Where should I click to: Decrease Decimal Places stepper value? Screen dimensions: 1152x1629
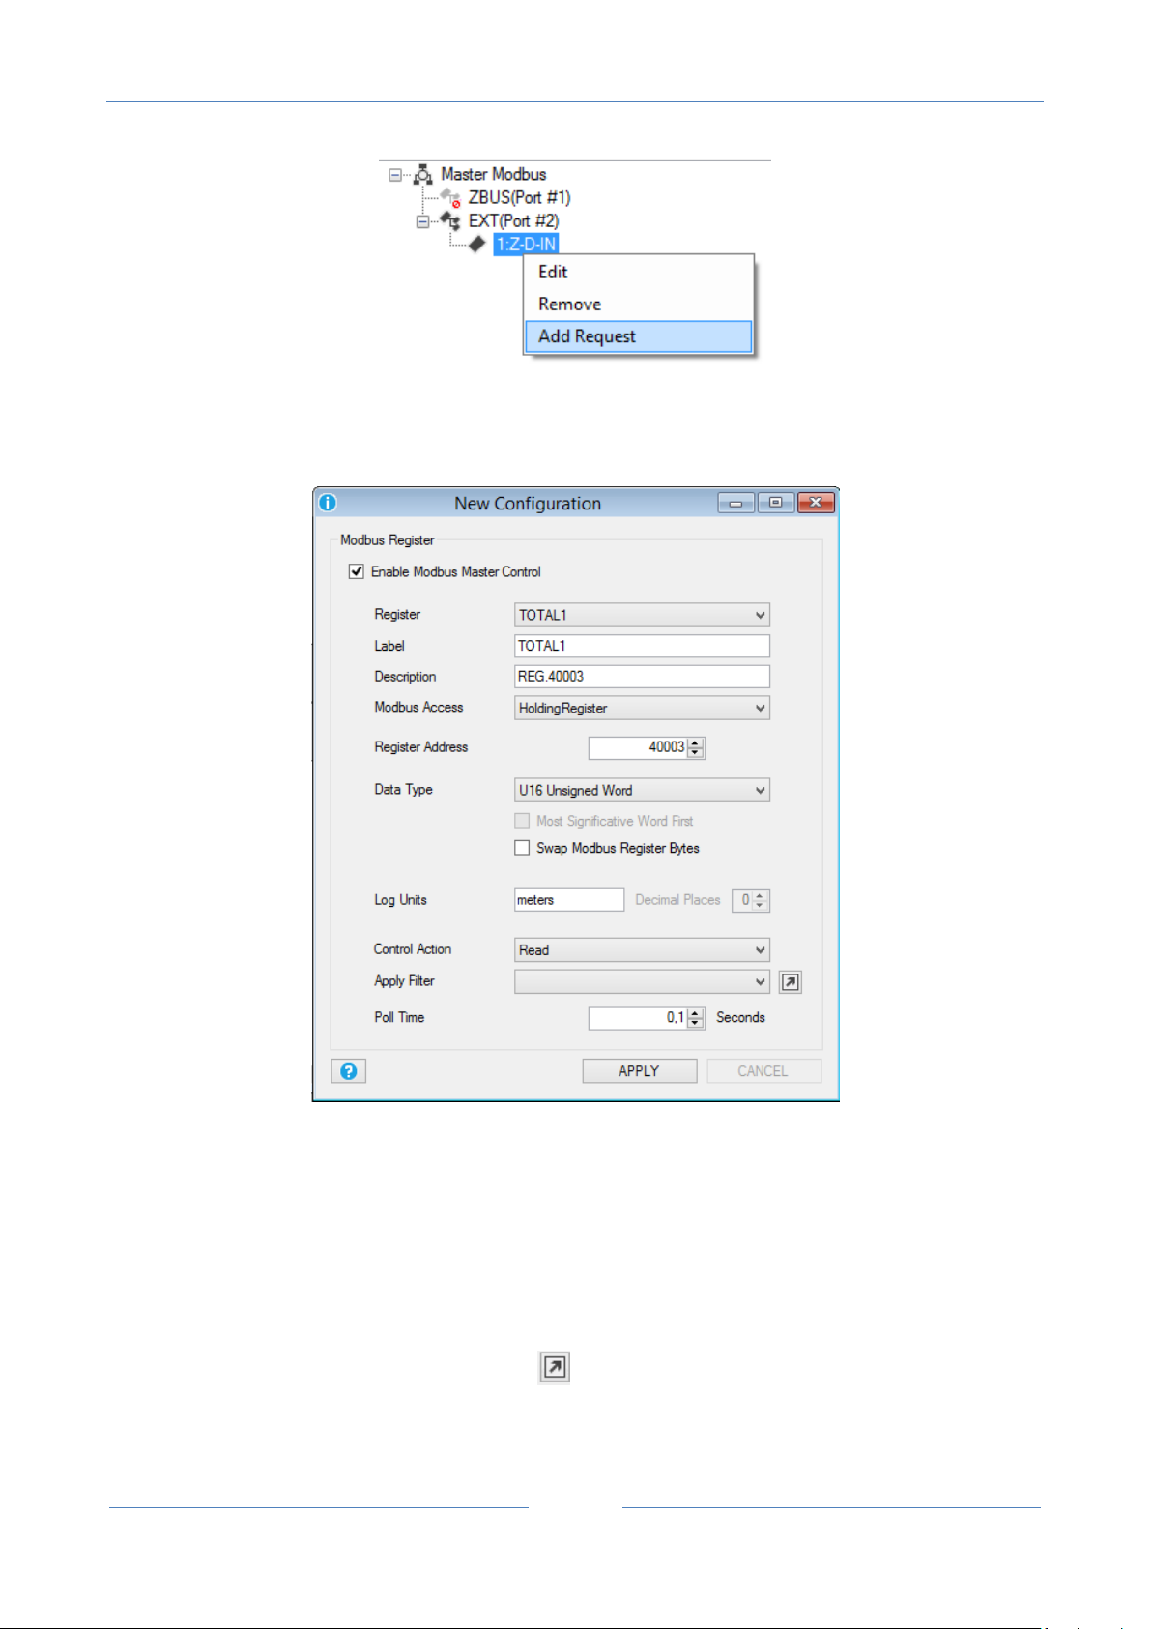(761, 906)
